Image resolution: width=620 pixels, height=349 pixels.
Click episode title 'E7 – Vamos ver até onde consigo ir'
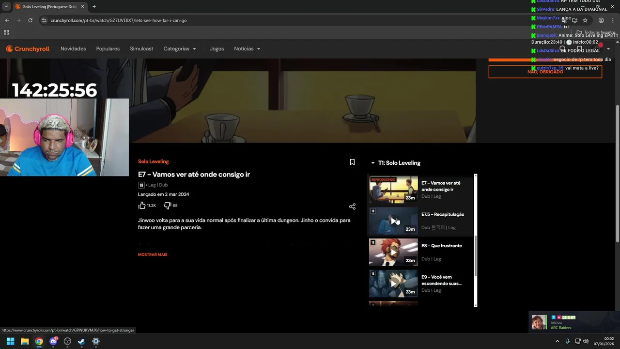[x=194, y=174]
